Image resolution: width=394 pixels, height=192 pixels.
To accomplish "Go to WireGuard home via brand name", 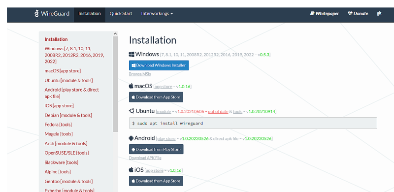I will 55,14.
